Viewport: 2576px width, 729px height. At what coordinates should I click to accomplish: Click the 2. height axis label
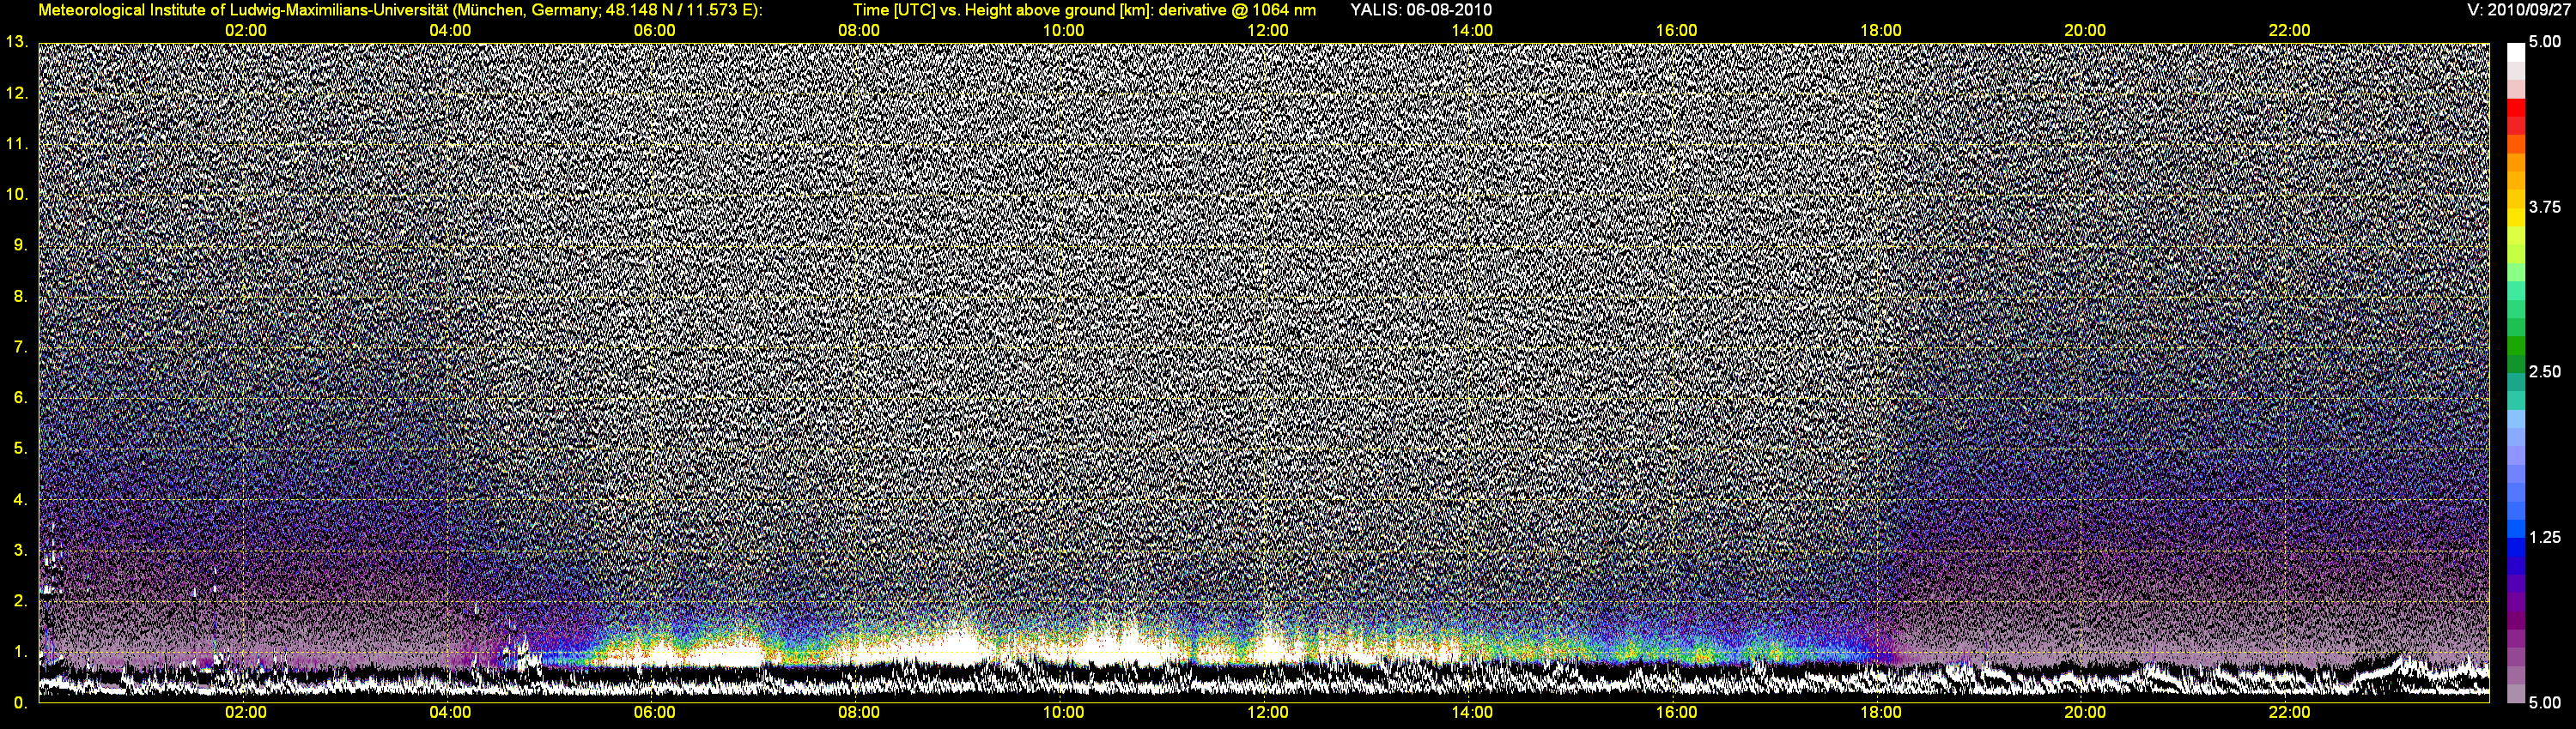(21, 601)
